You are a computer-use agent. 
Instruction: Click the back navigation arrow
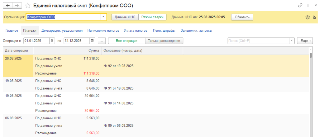coord(8,6)
